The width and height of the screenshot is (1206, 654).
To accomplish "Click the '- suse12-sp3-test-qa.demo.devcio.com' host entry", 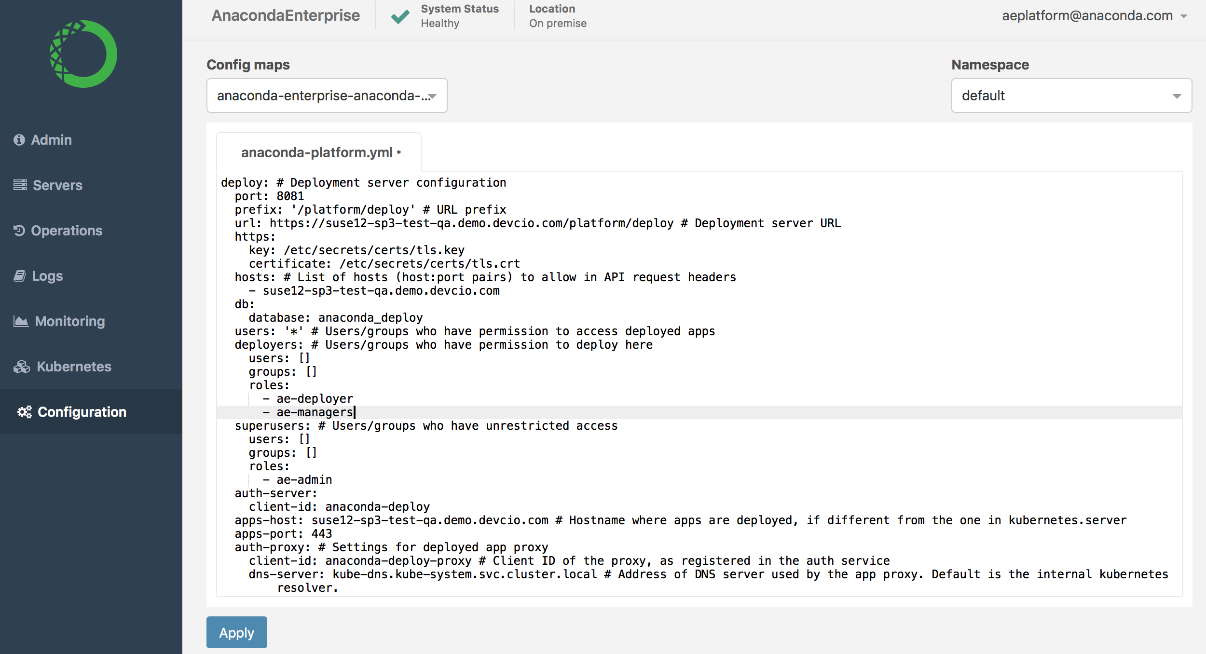I will coord(374,291).
